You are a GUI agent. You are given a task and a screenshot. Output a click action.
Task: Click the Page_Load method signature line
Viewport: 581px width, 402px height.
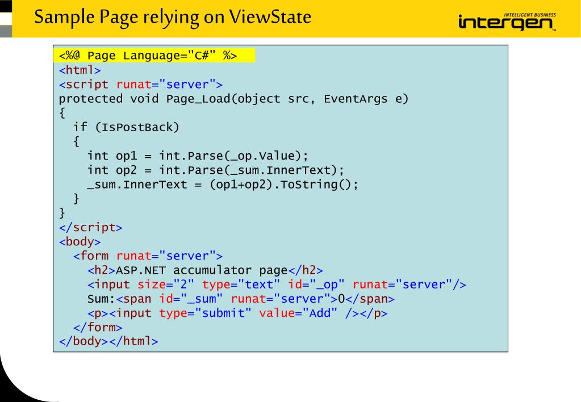coord(233,99)
